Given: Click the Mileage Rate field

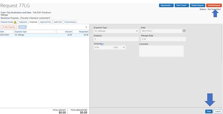Looking at the screenshot, I should (x=163, y=39).
